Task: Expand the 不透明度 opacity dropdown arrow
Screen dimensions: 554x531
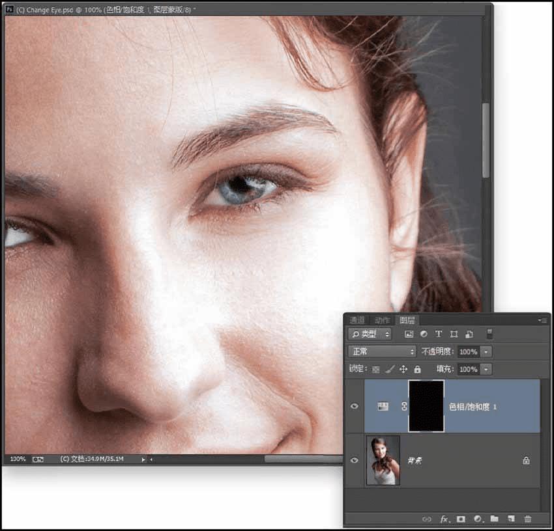Action: click(x=487, y=351)
